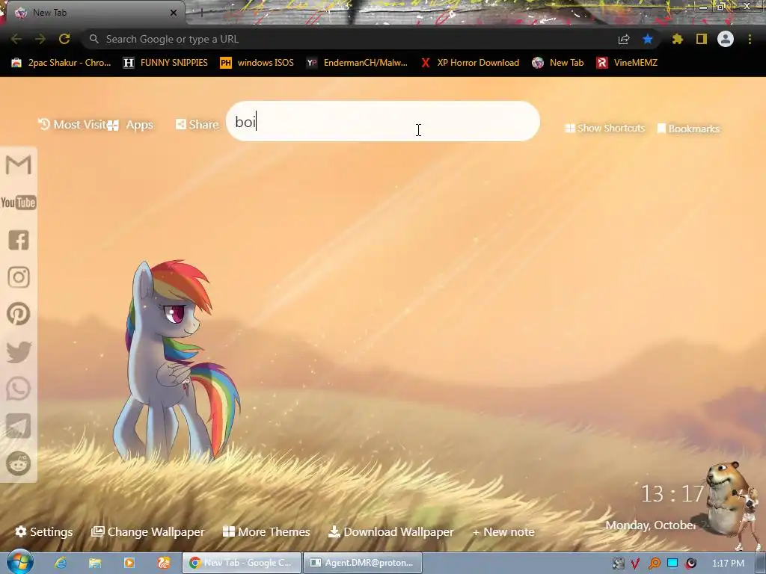Open Facebook sidebar shortcut

coord(19,240)
